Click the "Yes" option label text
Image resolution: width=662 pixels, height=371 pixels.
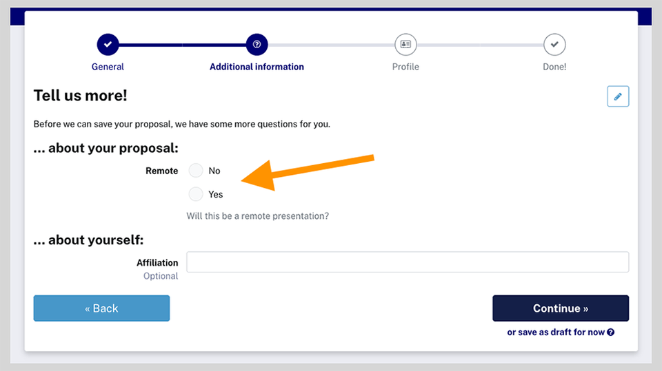click(216, 195)
